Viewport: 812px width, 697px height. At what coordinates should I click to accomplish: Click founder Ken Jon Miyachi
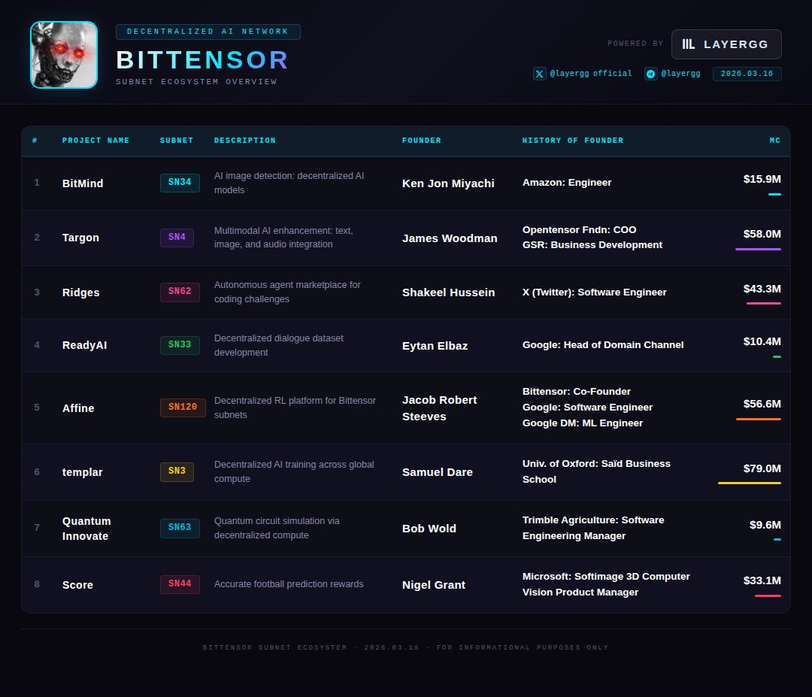448,183
